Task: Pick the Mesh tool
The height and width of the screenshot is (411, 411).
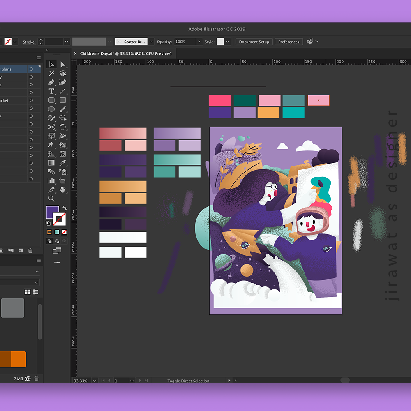Action: (x=62, y=154)
